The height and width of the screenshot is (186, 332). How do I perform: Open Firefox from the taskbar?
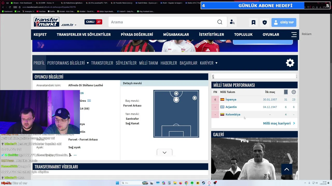(181, 183)
